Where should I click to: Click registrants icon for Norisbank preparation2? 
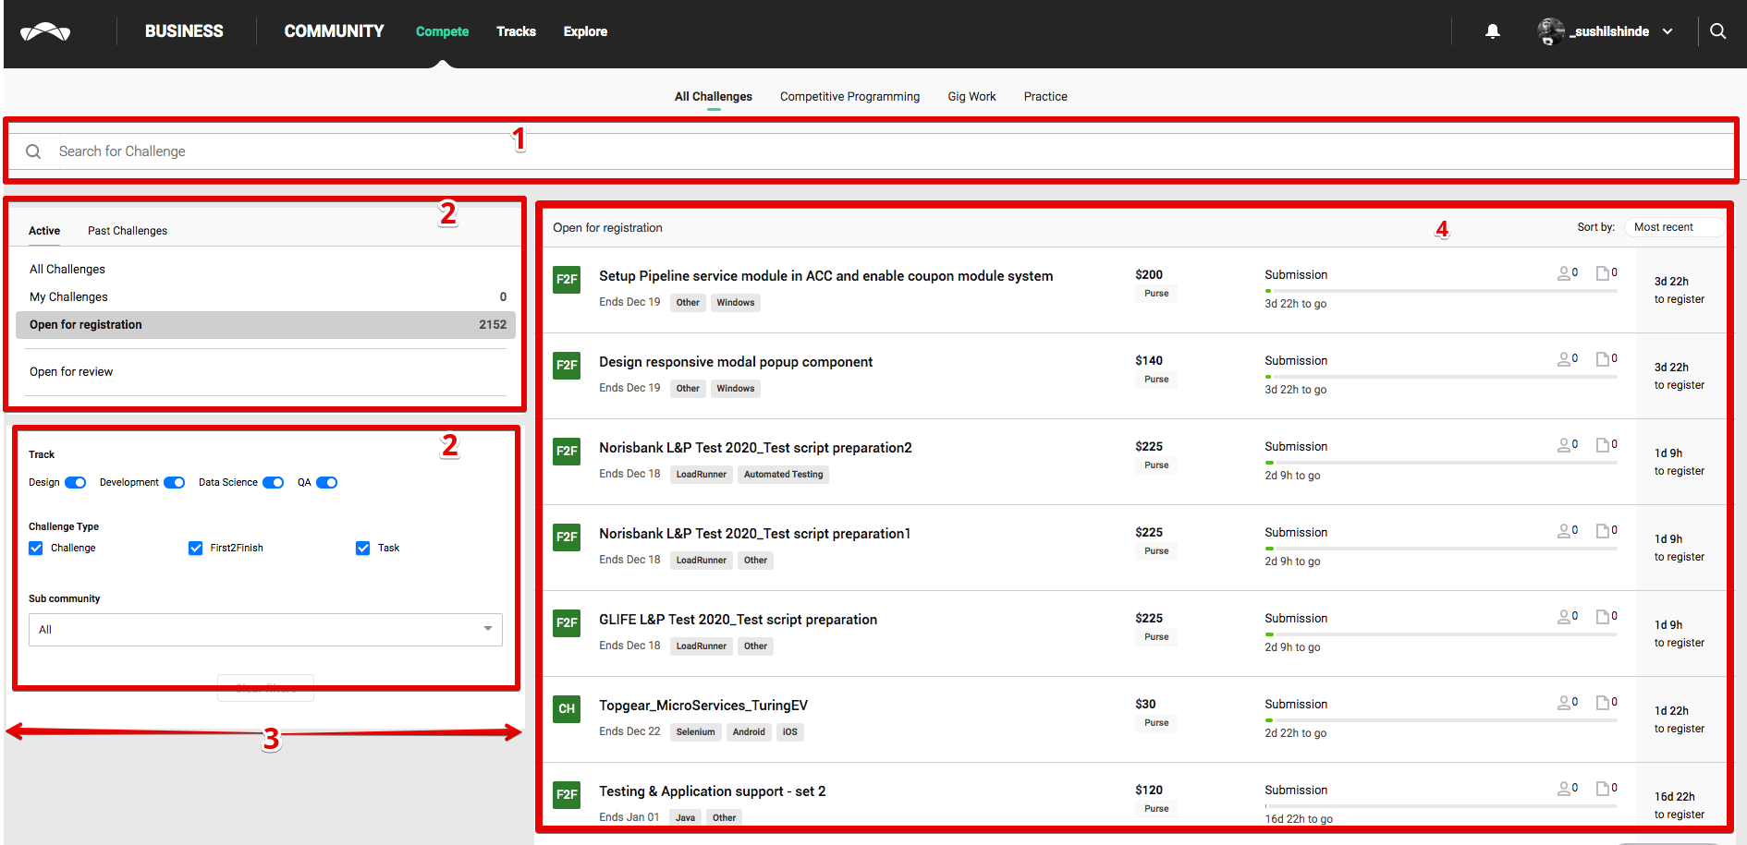pyautogui.click(x=1564, y=445)
